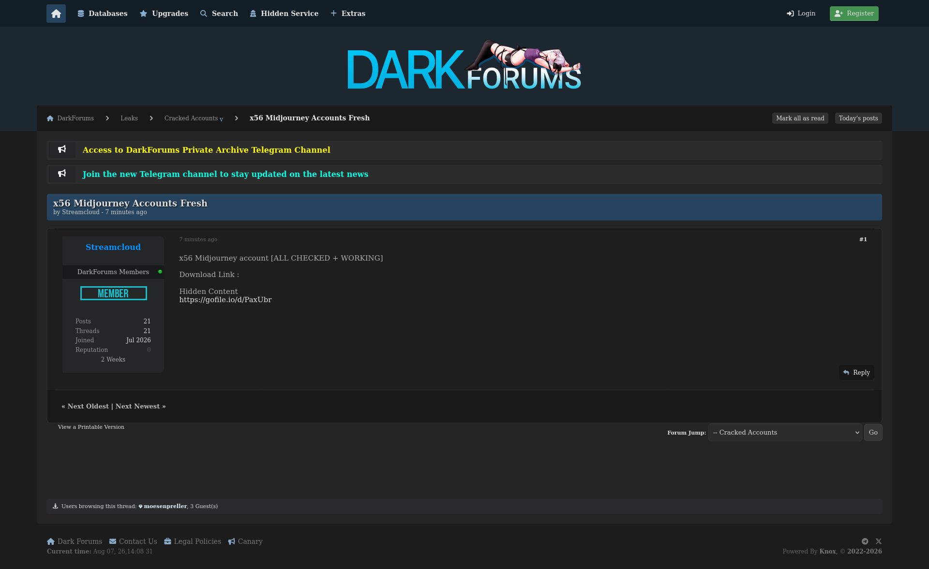Open moesenpreller's user profile
The height and width of the screenshot is (569, 929).
165,506
